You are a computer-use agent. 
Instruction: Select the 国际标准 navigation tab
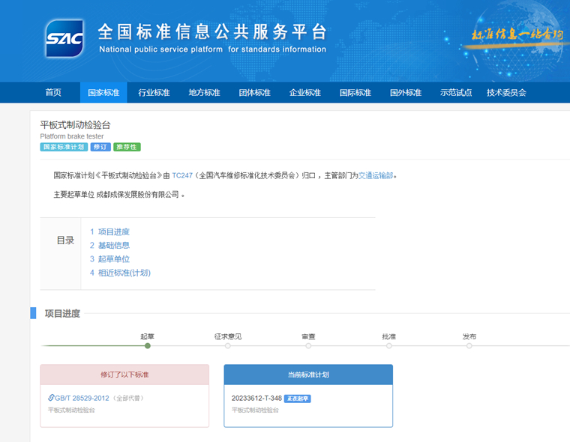pos(355,93)
